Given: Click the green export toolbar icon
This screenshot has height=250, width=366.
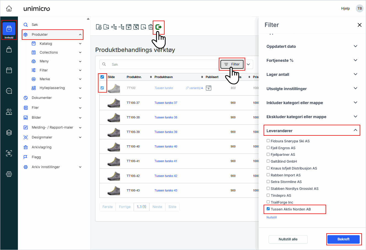Looking at the screenshot, I should 159,27.
